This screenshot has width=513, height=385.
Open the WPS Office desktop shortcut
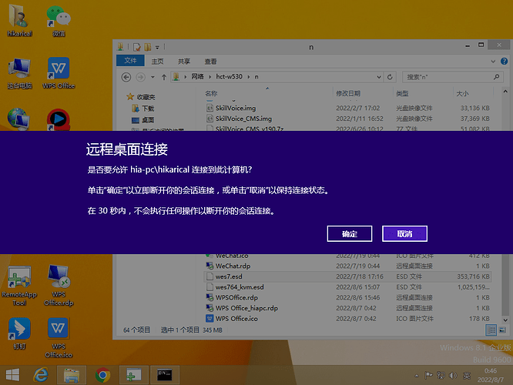pyautogui.click(x=59, y=72)
